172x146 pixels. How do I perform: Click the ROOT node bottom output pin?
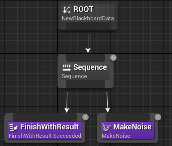pos(88,26)
